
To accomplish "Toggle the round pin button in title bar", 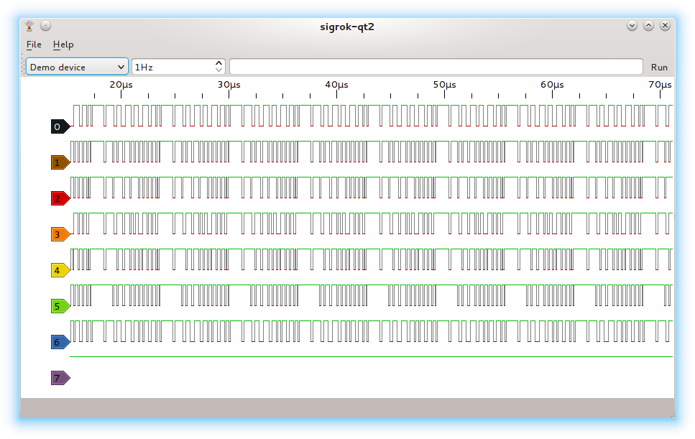I will (45, 26).
